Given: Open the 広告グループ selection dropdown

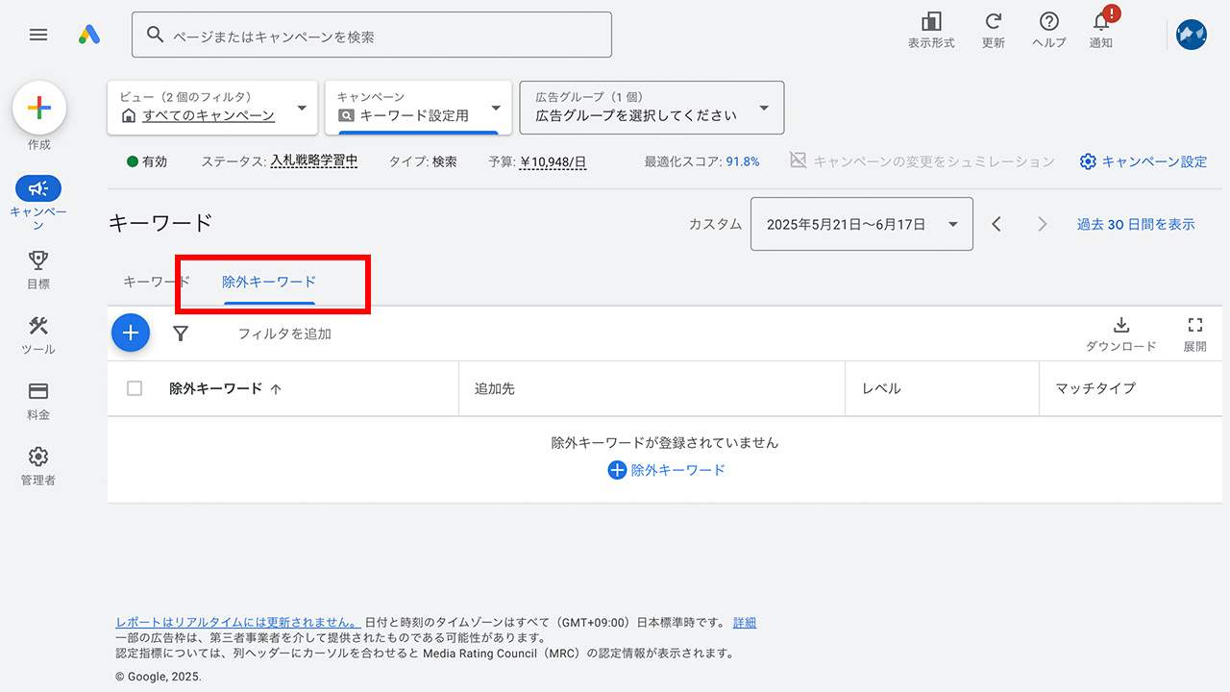Looking at the screenshot, I should click(652, 108).
